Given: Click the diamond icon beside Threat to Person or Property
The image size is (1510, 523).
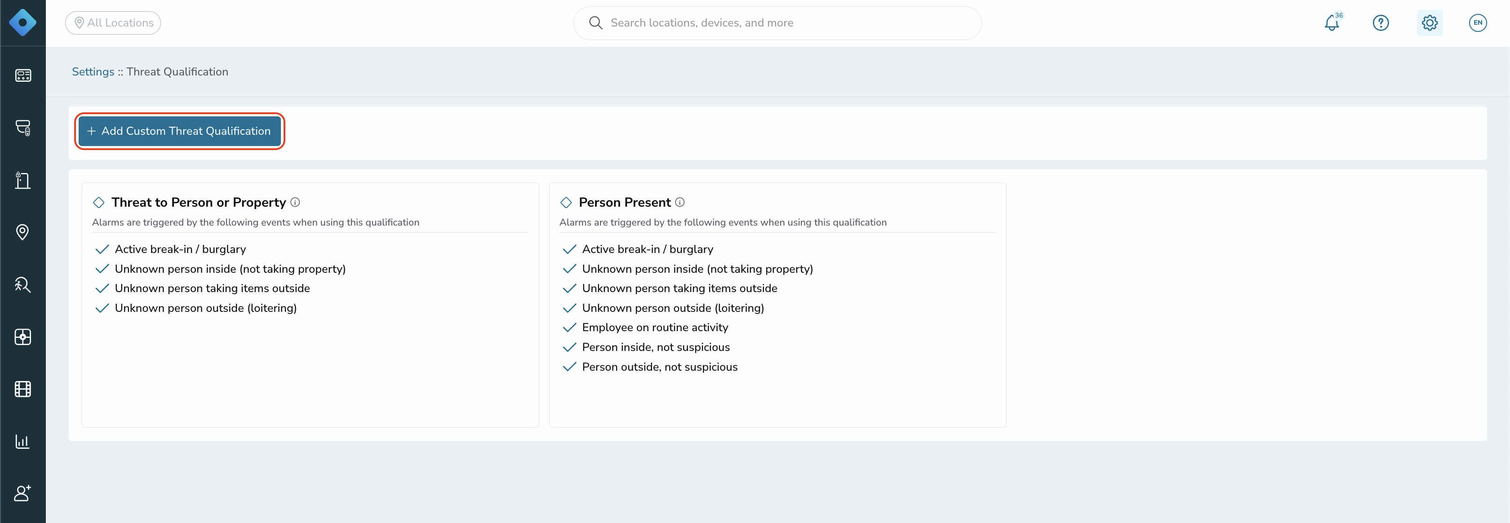Looking at the screenshot, I should pos(98,202).
